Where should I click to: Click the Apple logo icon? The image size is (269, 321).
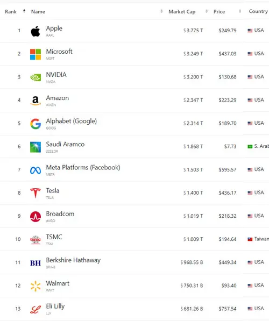click(36, 31)
